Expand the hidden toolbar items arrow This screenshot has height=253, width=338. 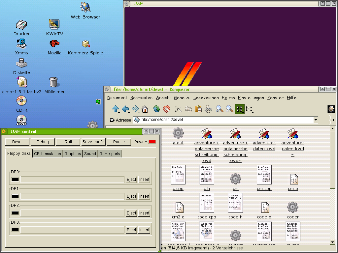[333, 120]
